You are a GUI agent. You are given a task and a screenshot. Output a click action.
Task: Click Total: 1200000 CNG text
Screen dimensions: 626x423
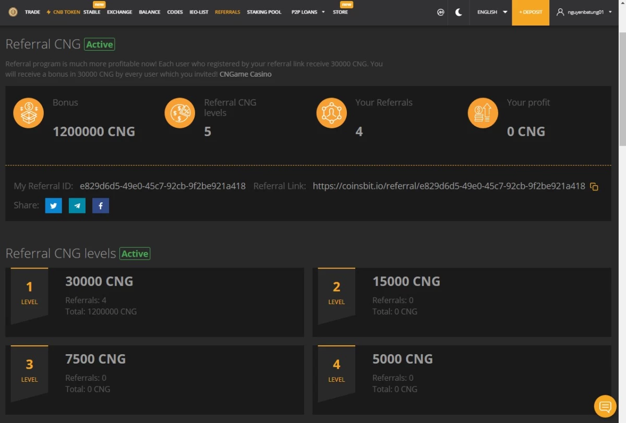tap(101, 311)
